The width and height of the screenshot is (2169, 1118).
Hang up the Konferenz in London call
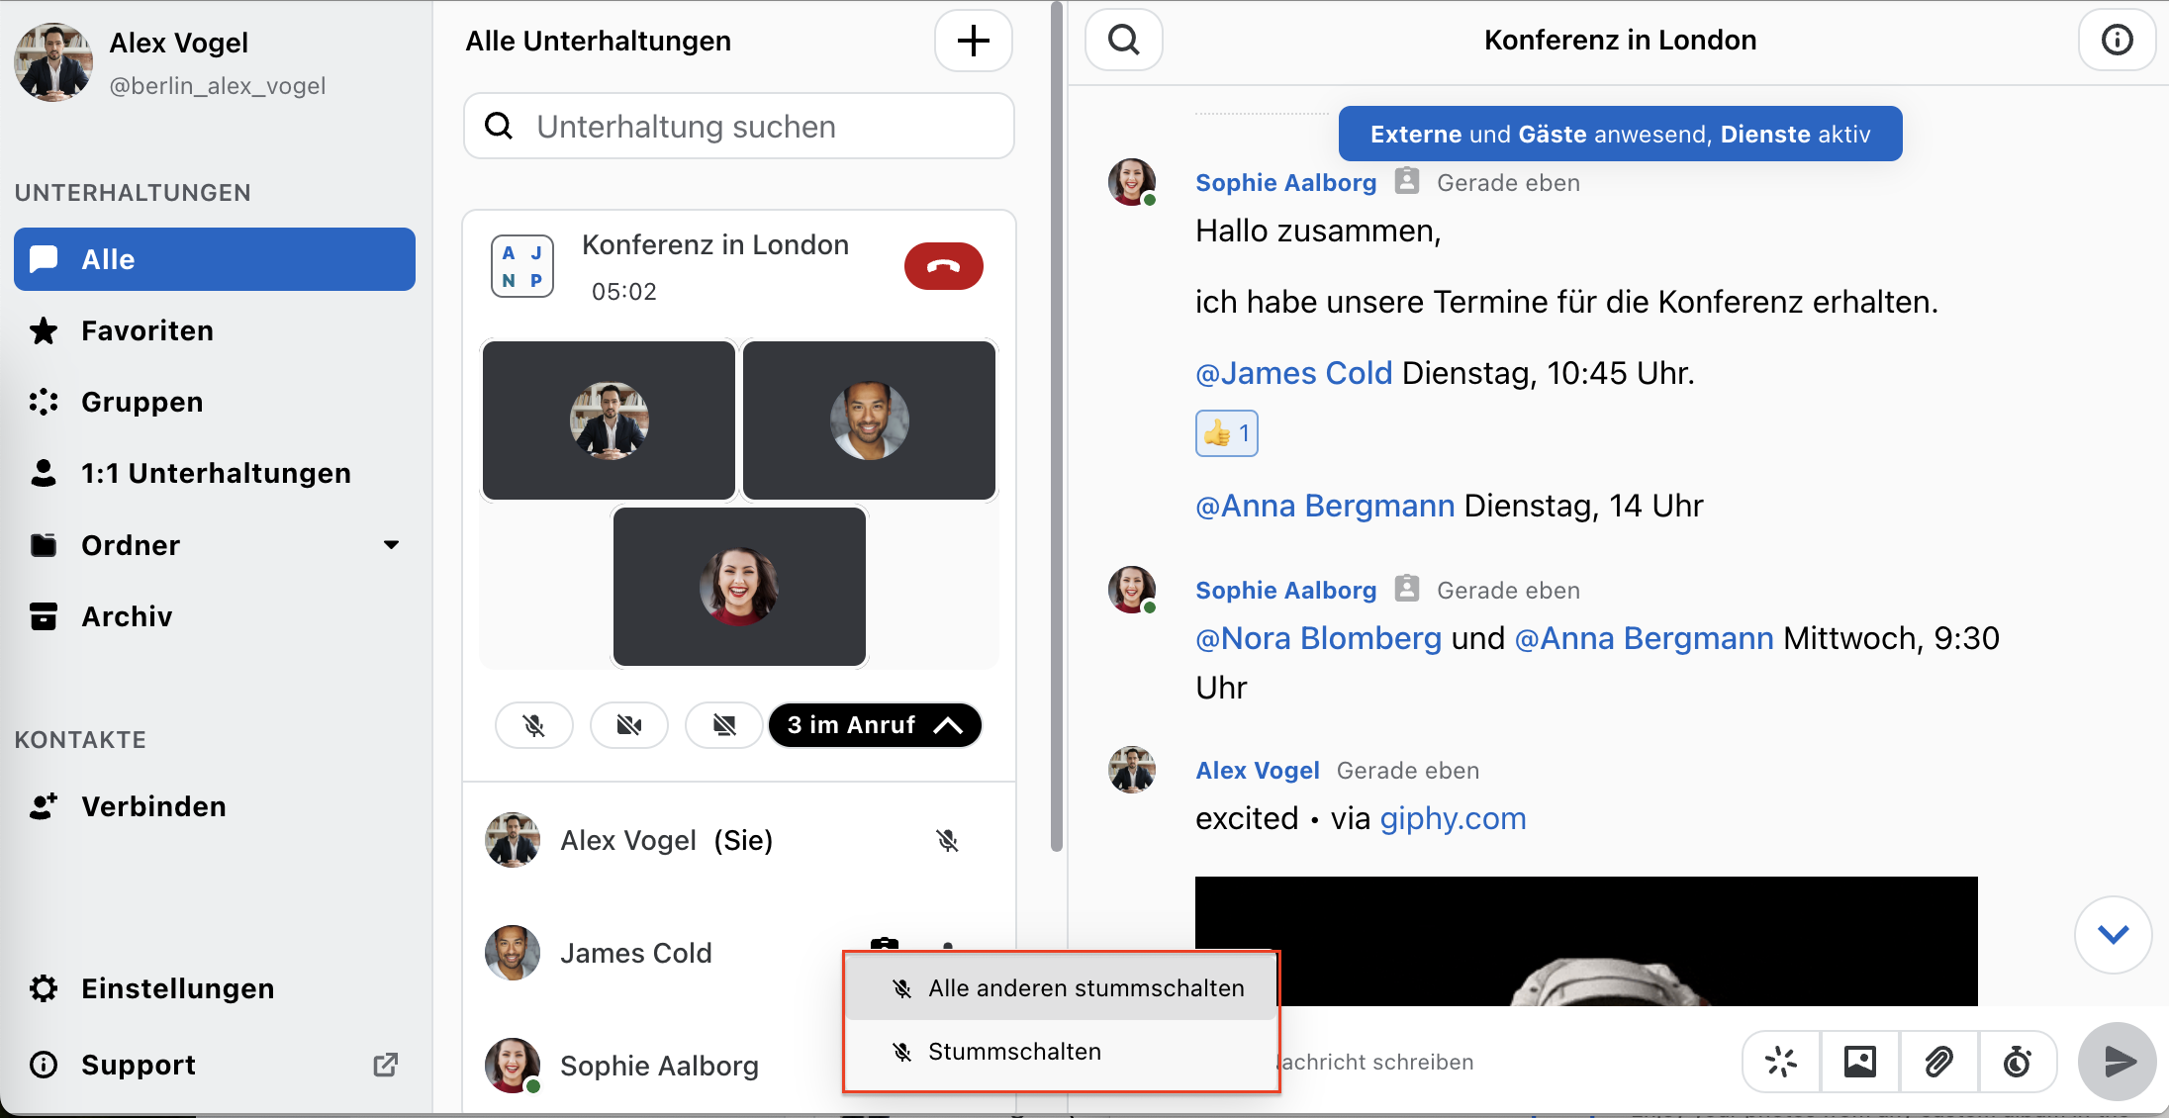pyautogui.click(x=943, y=266)
